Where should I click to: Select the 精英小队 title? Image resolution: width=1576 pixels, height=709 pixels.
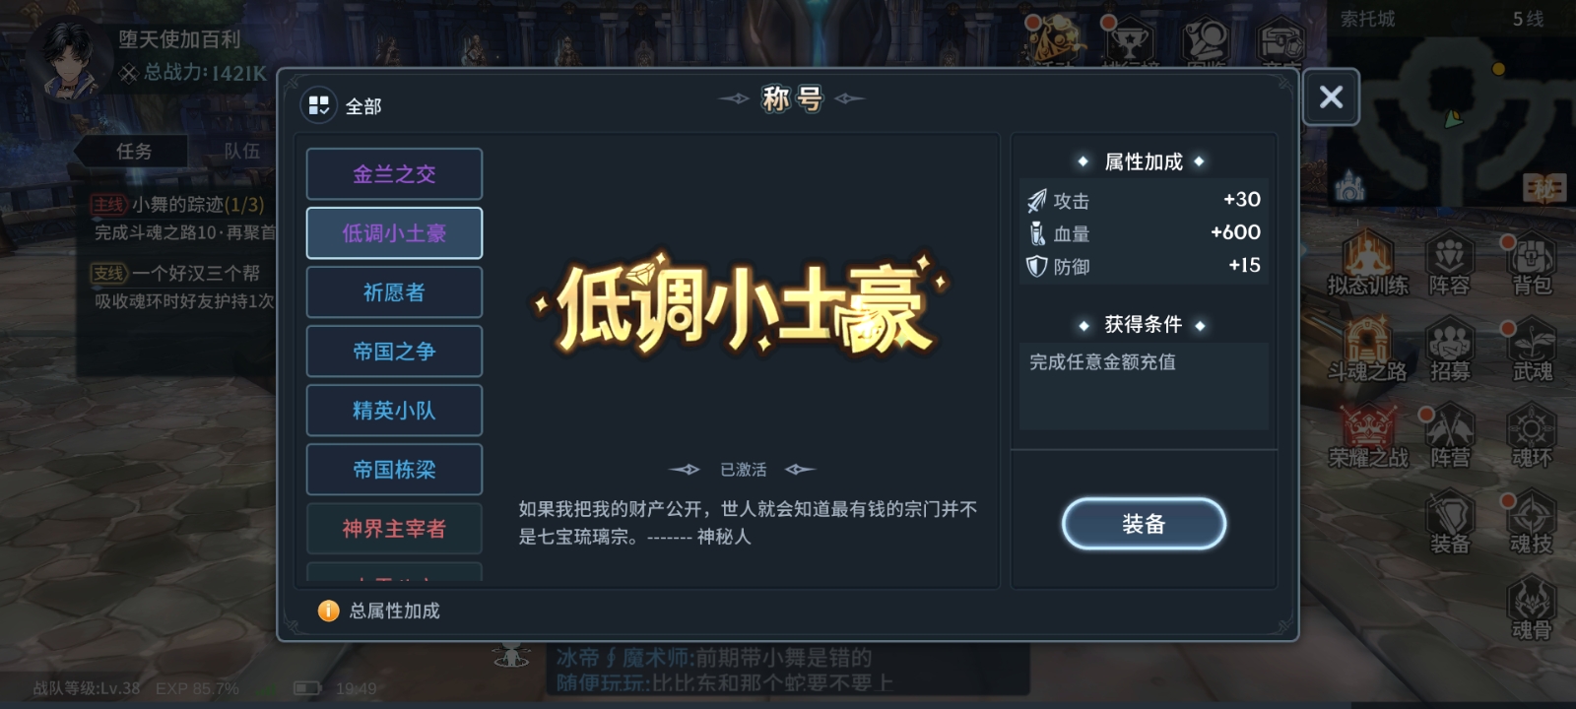394,411
